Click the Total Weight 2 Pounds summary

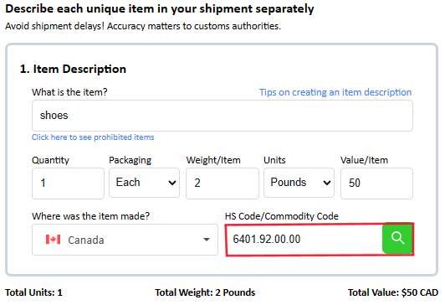[205, 292]
